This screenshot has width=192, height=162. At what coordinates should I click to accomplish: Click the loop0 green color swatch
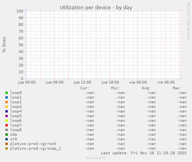coord(7,93)
